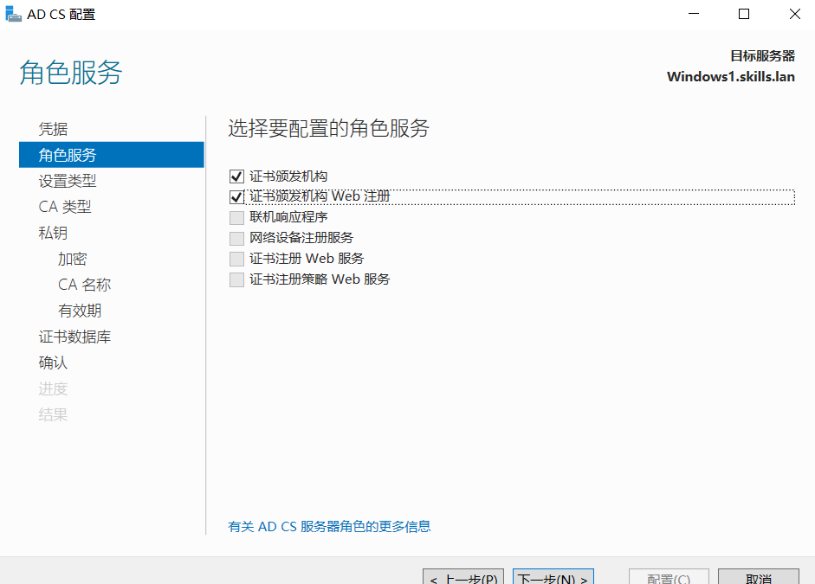815x584 pixels.
Task: Open the 私钥 section
Action: pyautogui.click(x=53, y=233)
